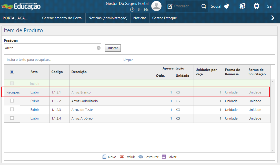Image resolution: width=280 pixels, height=165 pixels.
Task: Click Excluir to delete selected items
Action: tap(127, 157)
